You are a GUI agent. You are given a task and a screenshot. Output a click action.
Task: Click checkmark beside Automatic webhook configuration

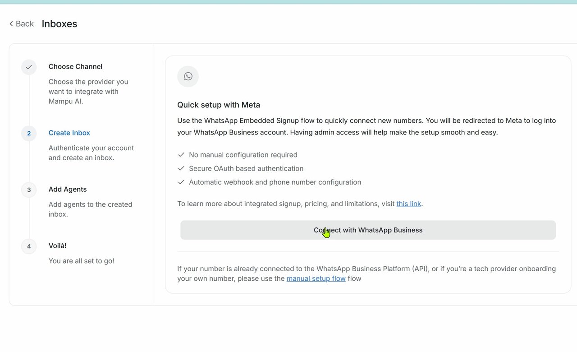(181, 182)
